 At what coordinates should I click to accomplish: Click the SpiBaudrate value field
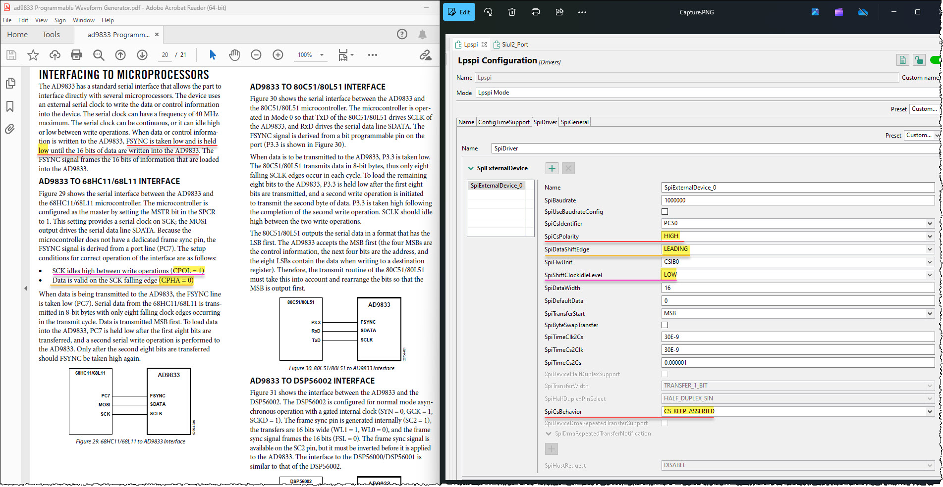coord(798,200)
